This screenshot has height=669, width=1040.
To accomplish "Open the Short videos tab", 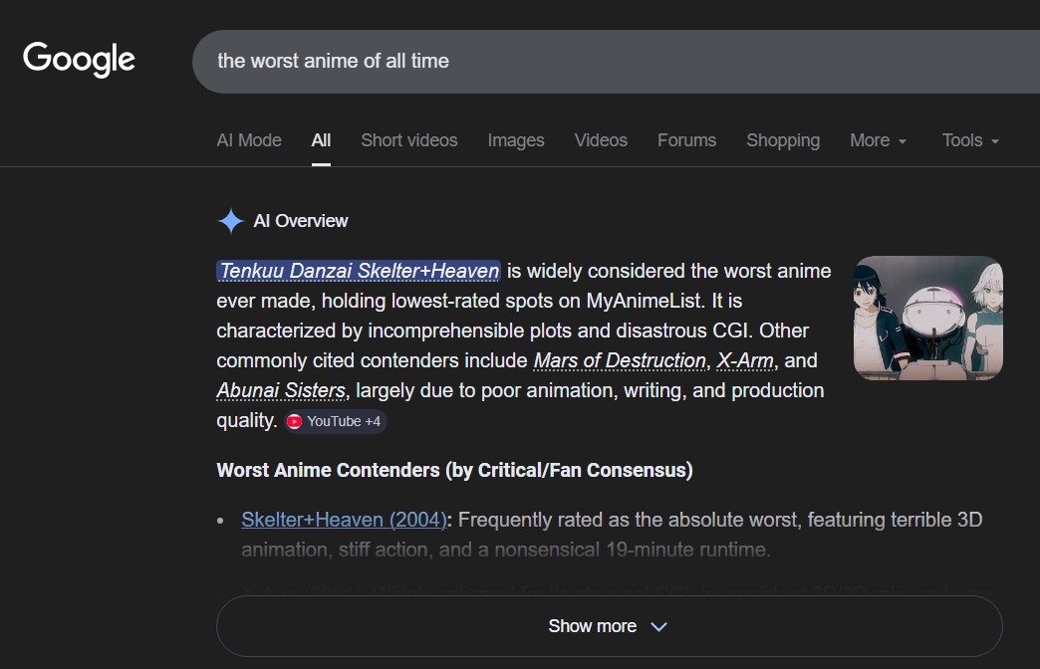I will click(409, 140).
